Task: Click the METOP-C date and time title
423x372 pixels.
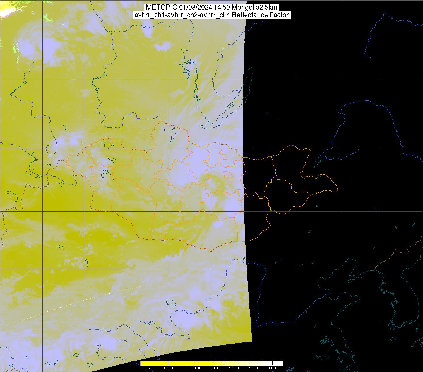Action: (x=211, y=8)
